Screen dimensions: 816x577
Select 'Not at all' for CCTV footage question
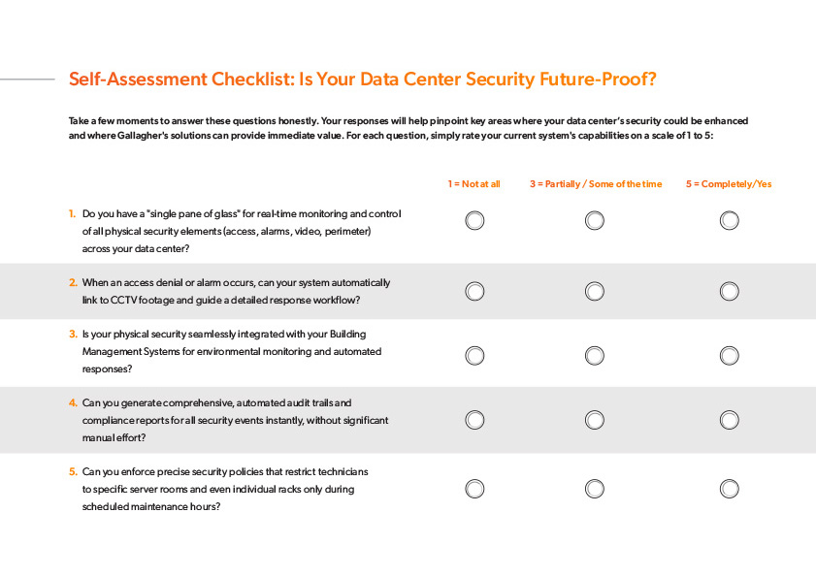point(474,291)
